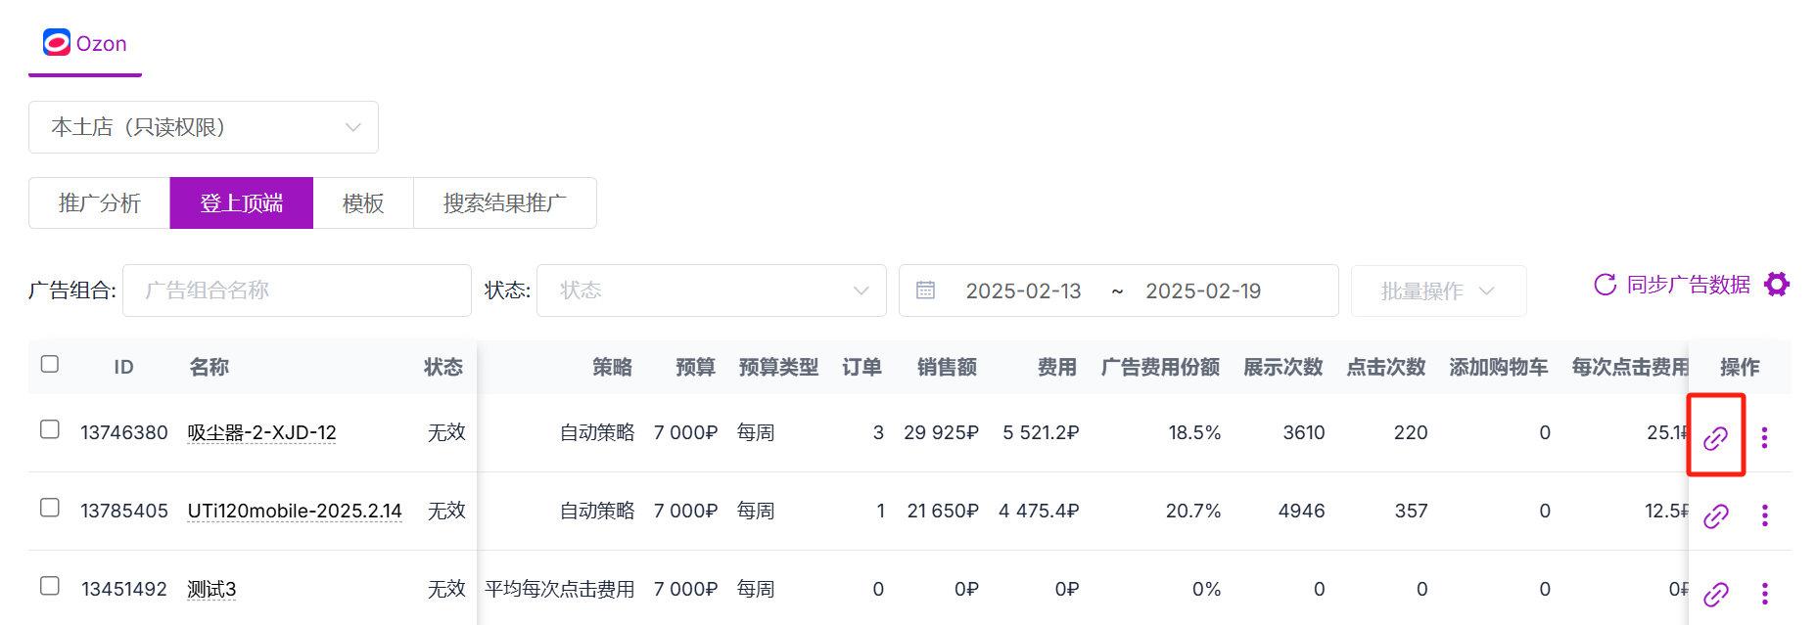Image resolution: width=1816 pixels, height=625 pixels.
Task: Open campaign name 测试3
Action: (211, 589)
